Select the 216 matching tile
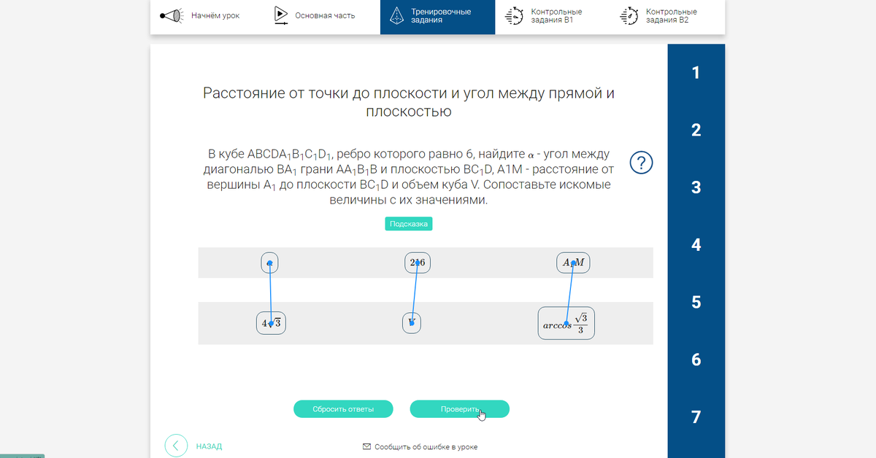876x458 pixels. 418,263
